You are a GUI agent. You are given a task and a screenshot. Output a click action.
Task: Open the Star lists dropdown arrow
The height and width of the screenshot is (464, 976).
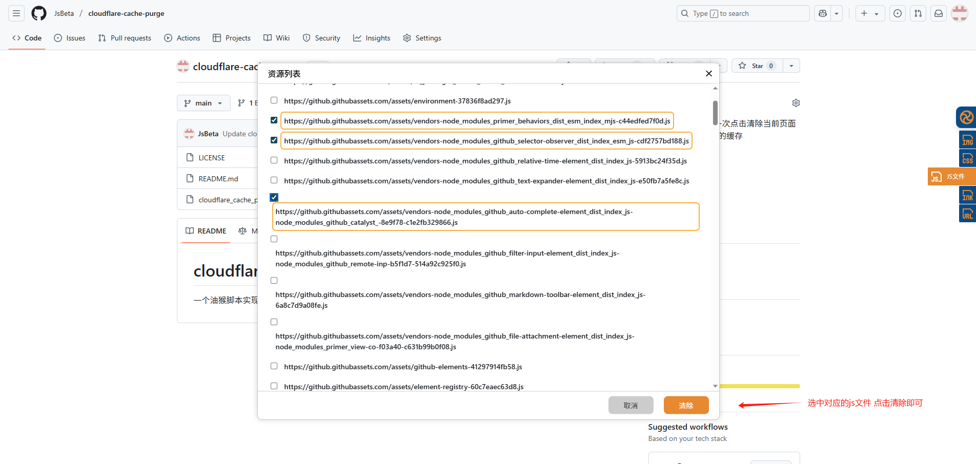791,66
